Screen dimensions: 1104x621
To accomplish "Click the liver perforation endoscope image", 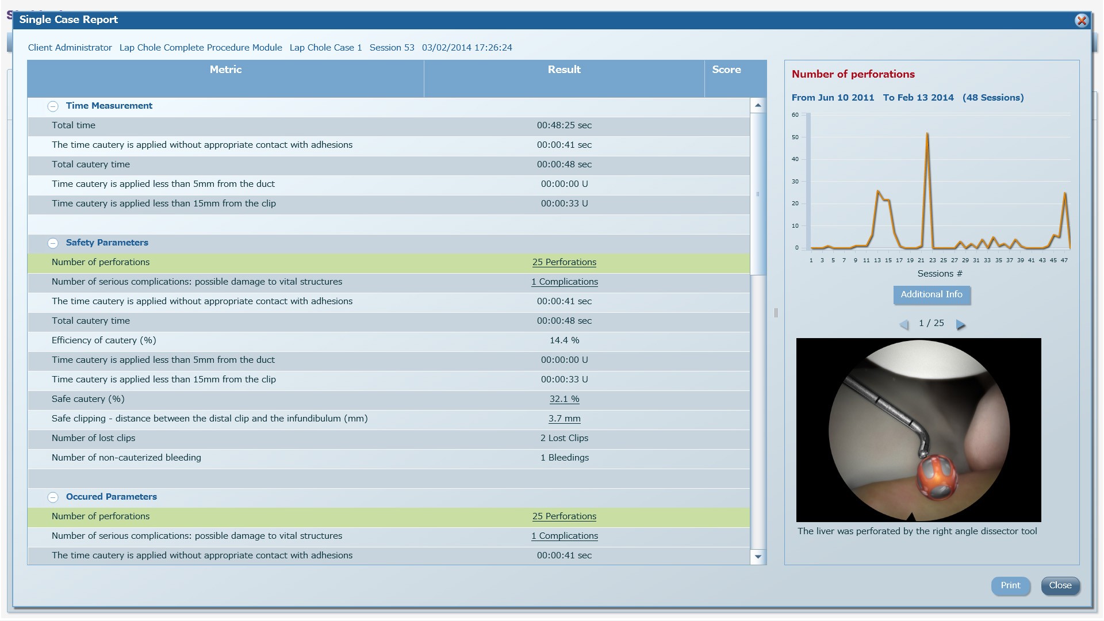I will point(918,430).
